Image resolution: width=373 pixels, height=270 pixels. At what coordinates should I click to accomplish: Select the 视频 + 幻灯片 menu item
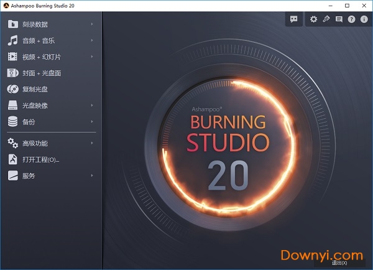51,57
